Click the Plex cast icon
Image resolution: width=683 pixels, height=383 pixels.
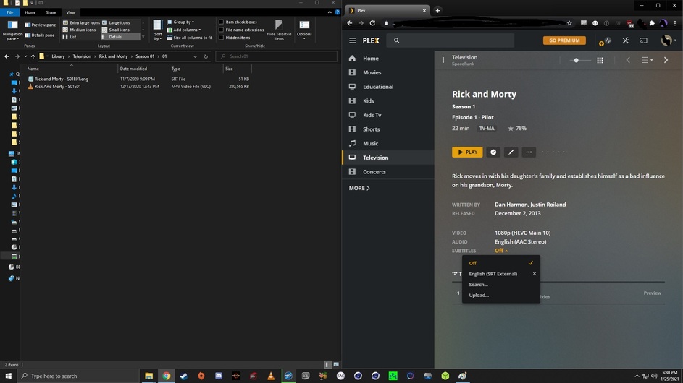643,40
